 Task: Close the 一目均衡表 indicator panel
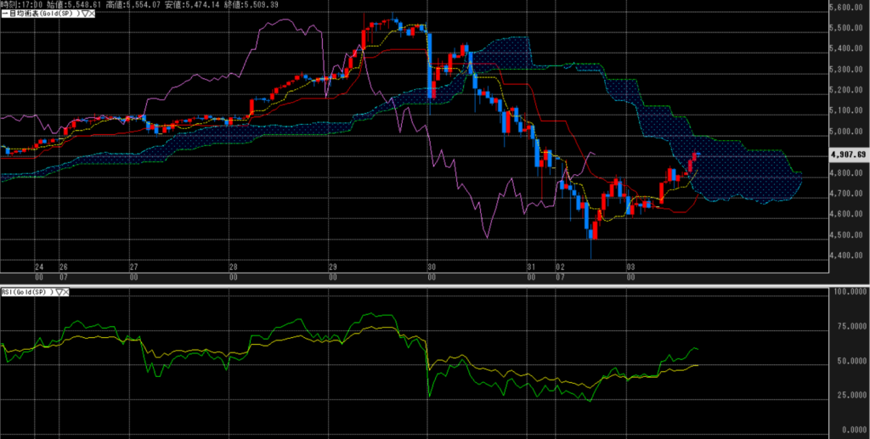point(93,14)
